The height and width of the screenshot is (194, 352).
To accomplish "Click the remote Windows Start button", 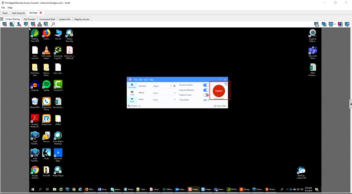I will tap(33, 189).
